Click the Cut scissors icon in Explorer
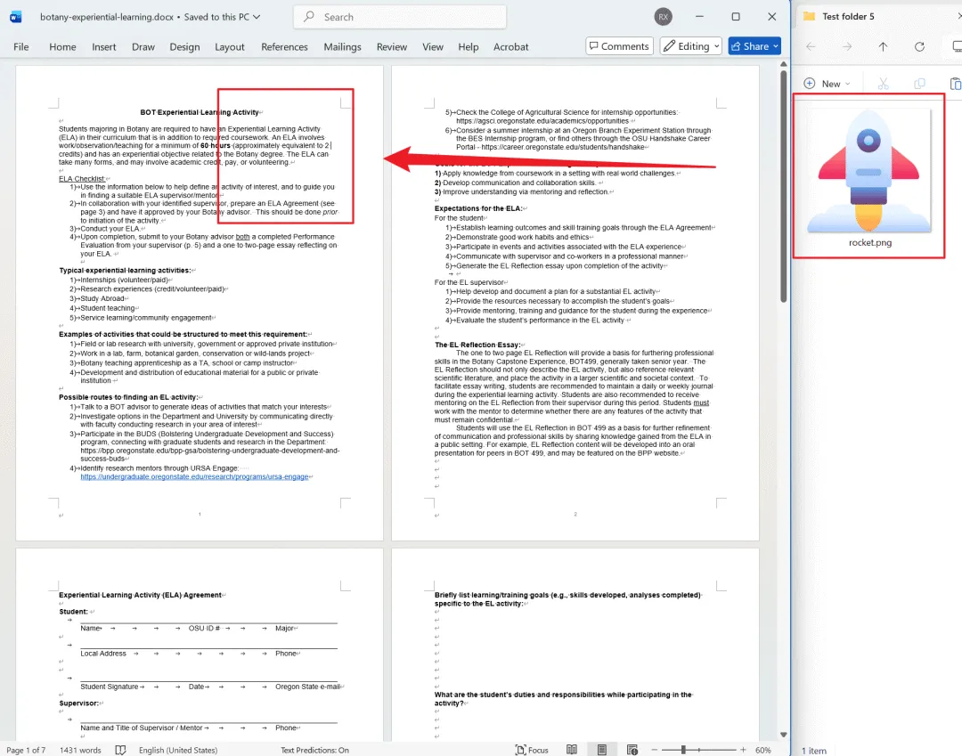This screenshot has height=756, width=962. tap(883, 84)
